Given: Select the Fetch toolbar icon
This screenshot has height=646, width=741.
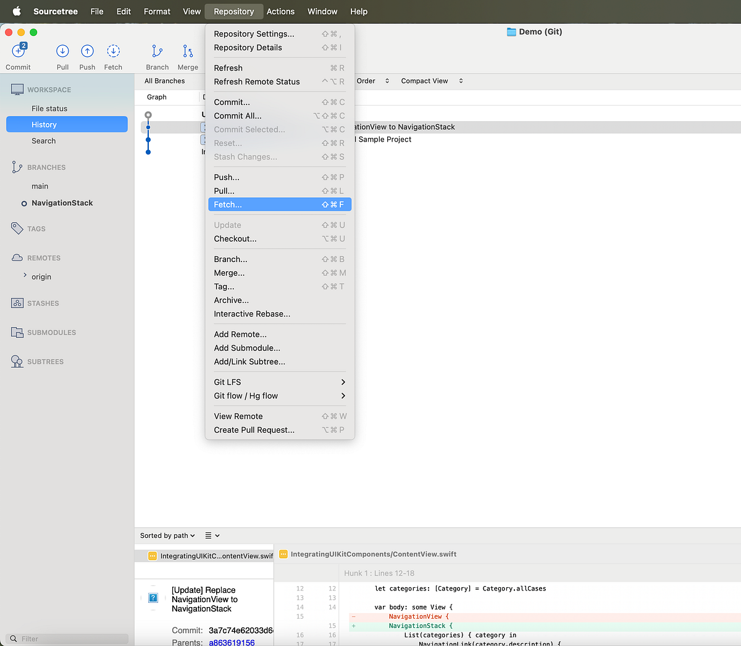Looking at the screenshot, I should (113, 56).
